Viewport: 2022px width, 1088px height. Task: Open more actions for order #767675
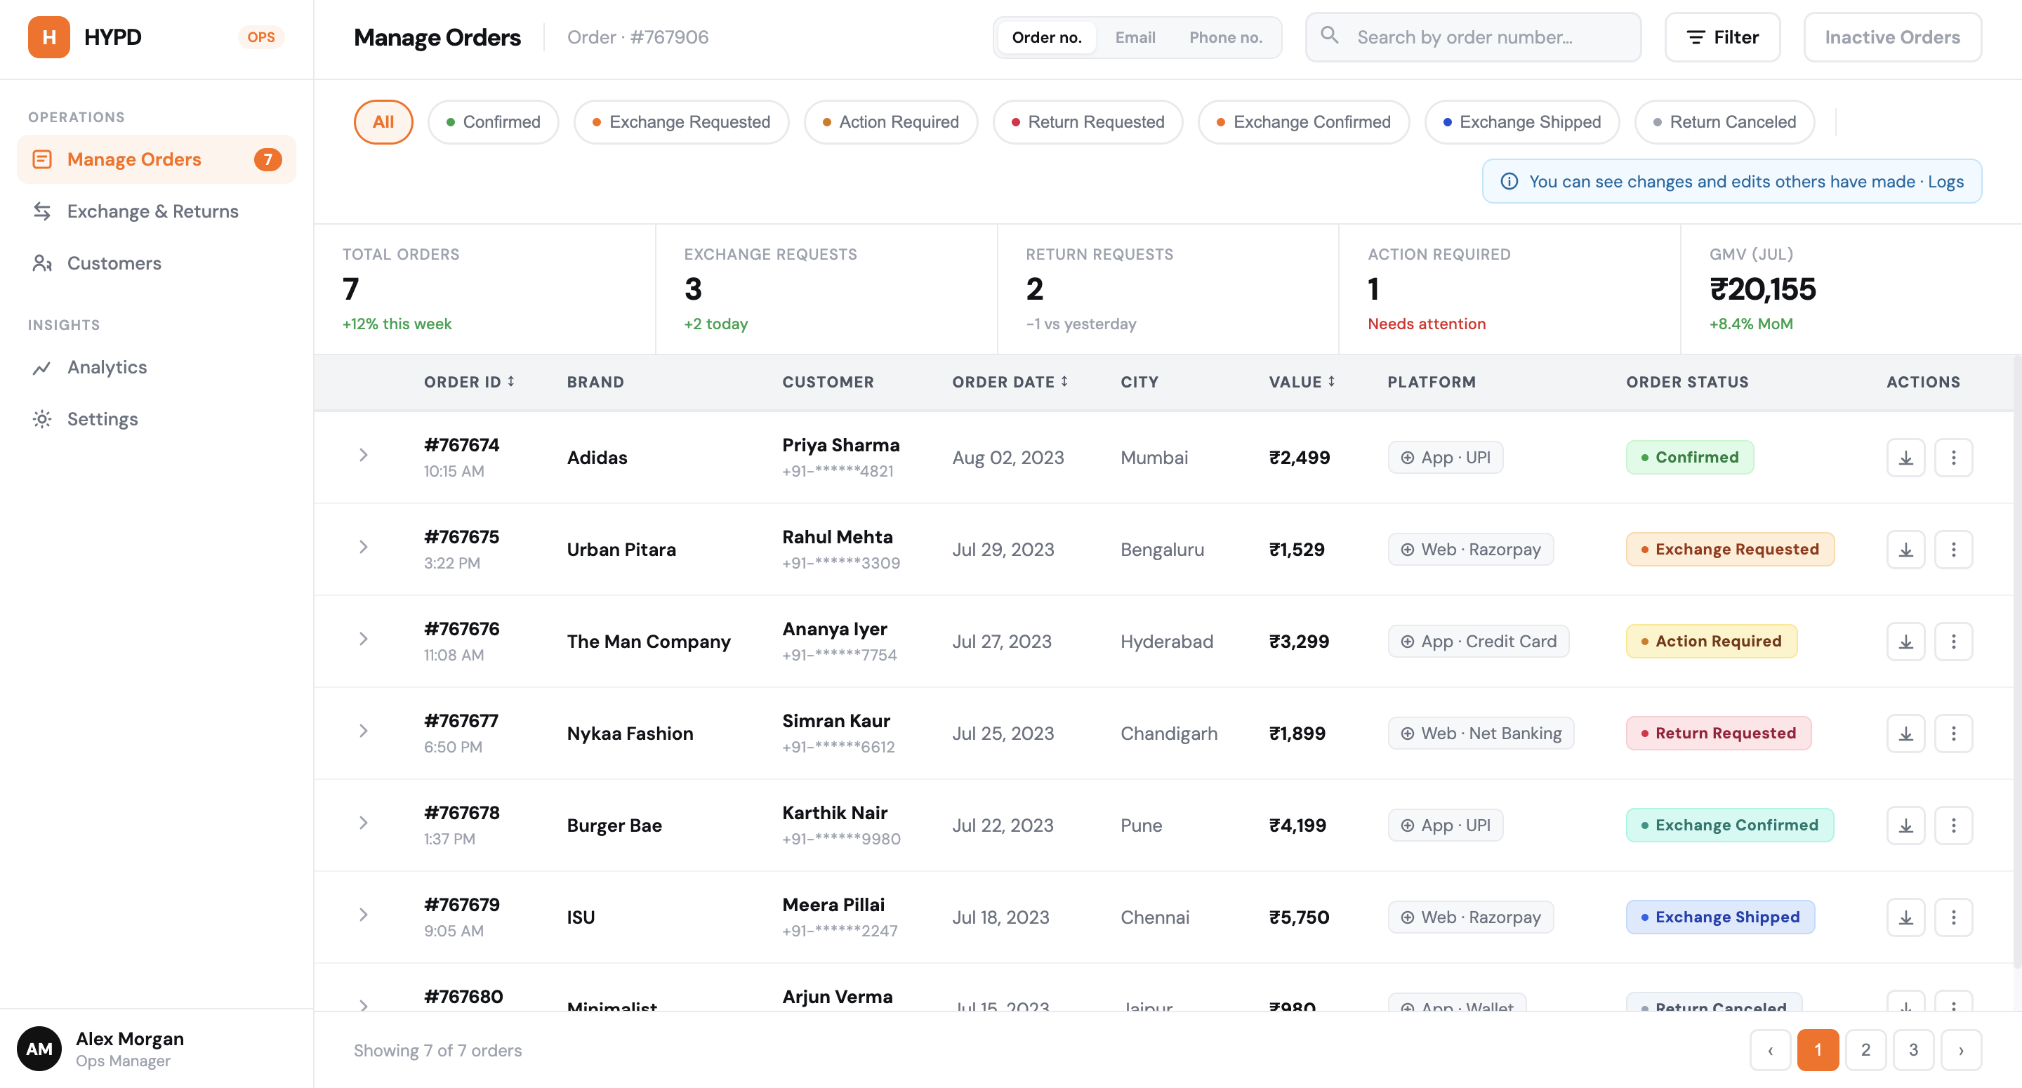(1954, 550)
